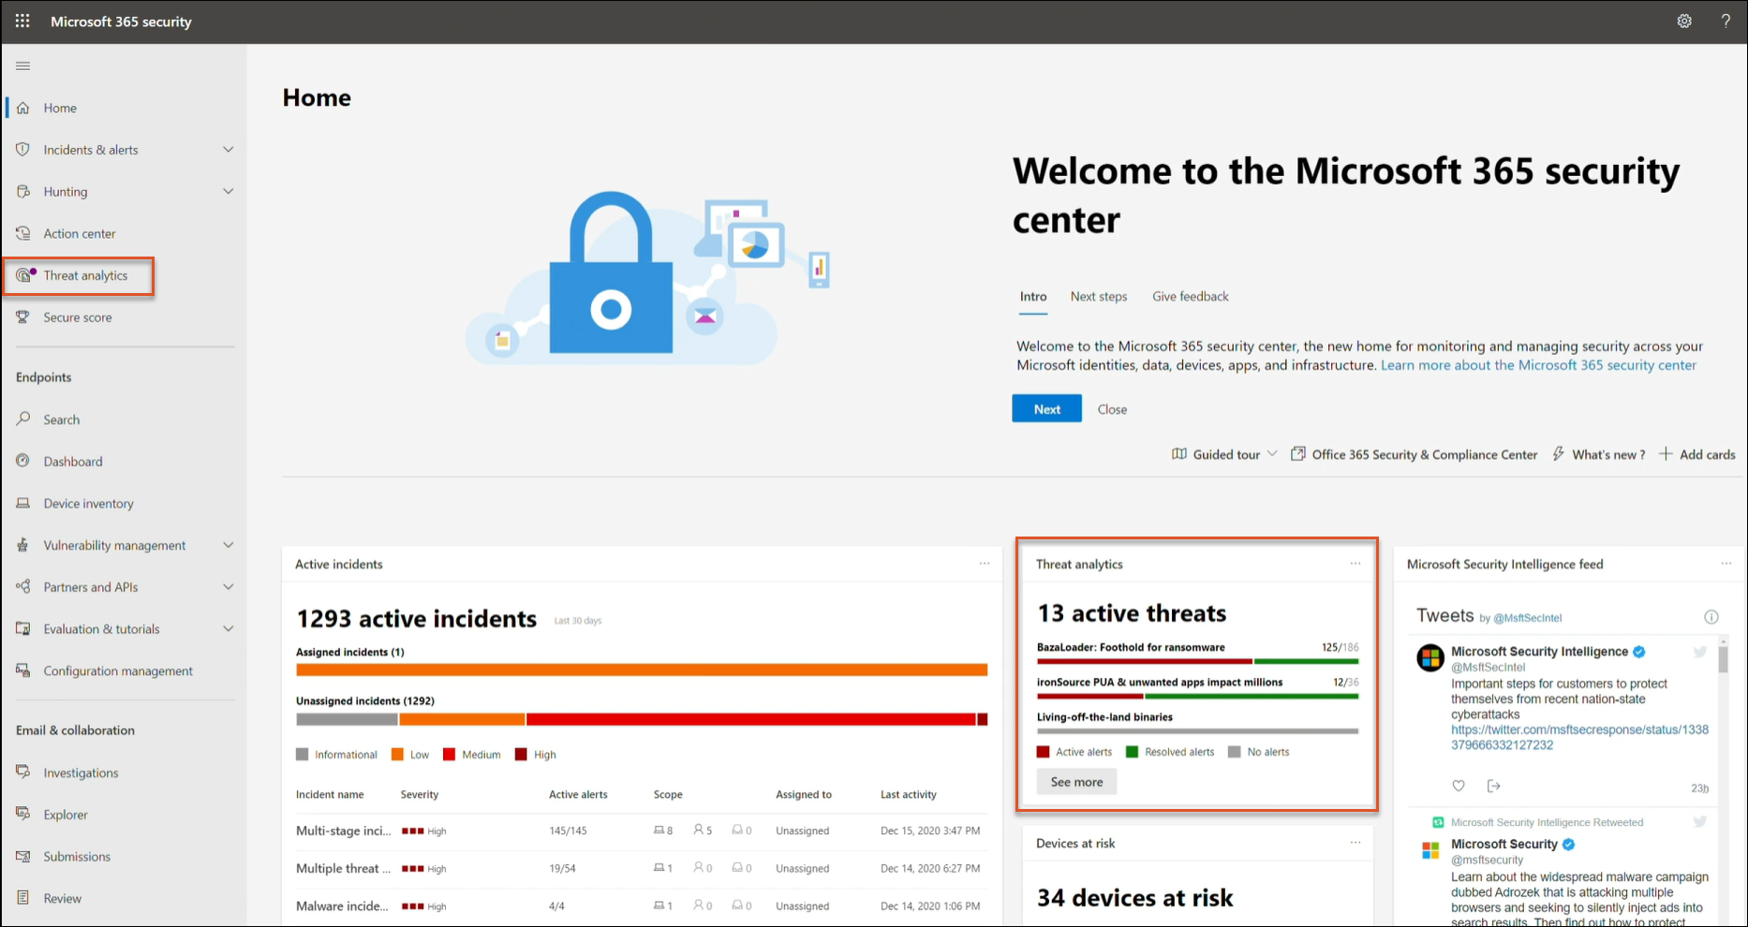Open Office 365 Security & Compliance Center

1415,454
